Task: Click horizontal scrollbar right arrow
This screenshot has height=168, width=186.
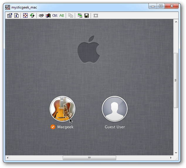Action: pos(171,158)
